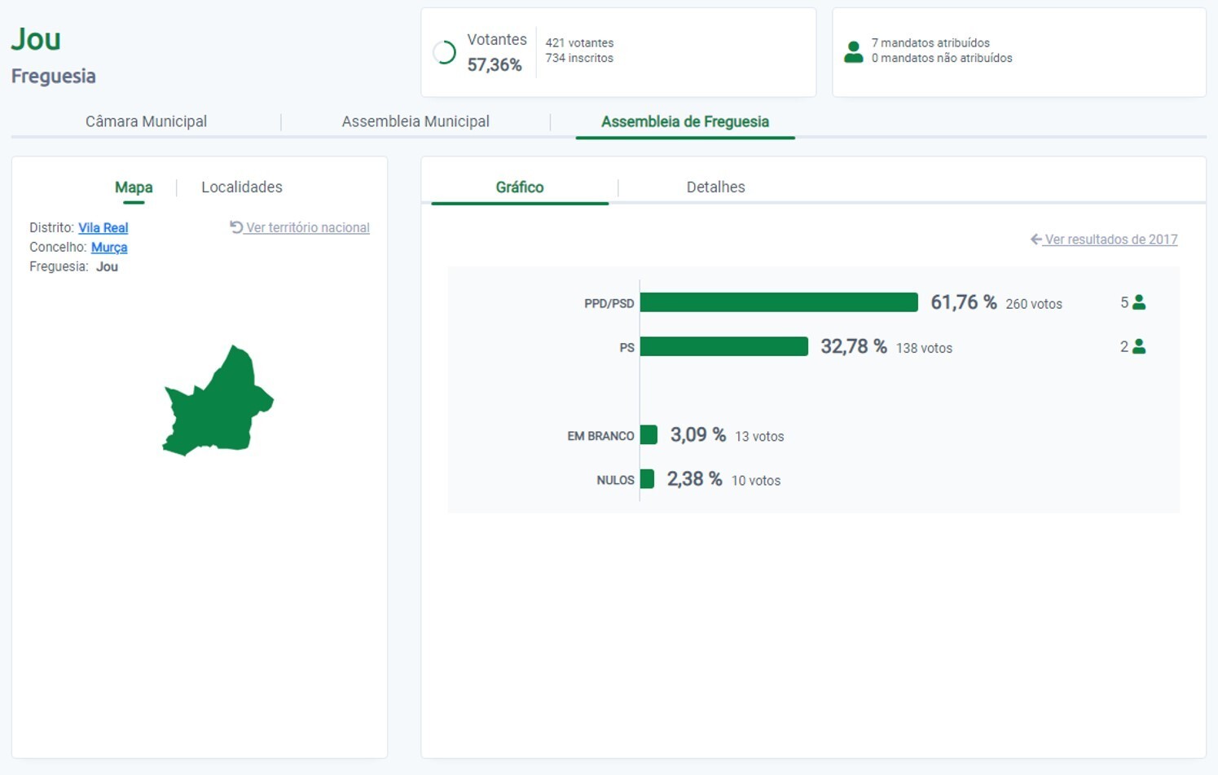Viewport: 1218px width, 775px height.
Task: Click the person icon beside PPD/PSD's 5 seats
Action: [1139, 302]
